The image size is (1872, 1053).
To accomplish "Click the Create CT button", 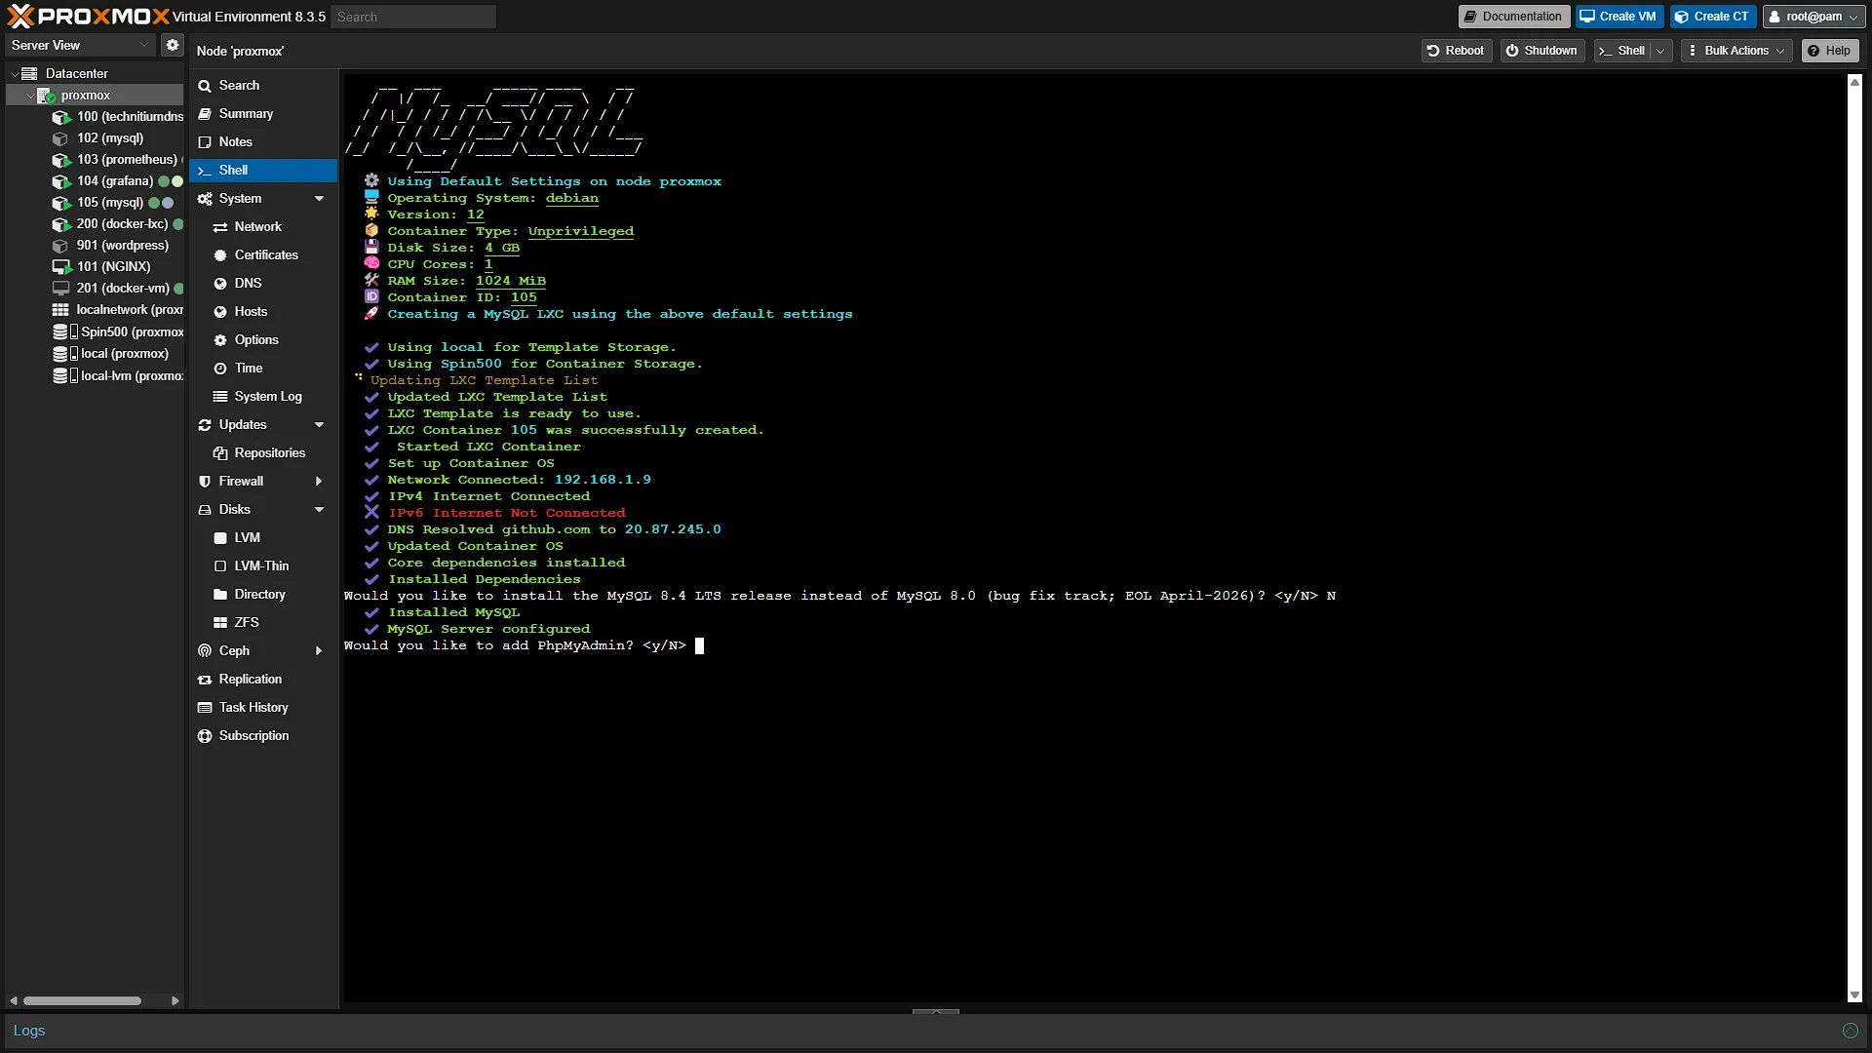I will tap(1712, 17).
